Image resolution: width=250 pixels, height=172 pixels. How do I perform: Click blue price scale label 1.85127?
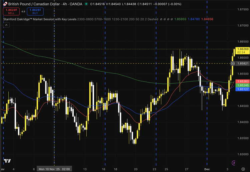click(x=242, y=89)
